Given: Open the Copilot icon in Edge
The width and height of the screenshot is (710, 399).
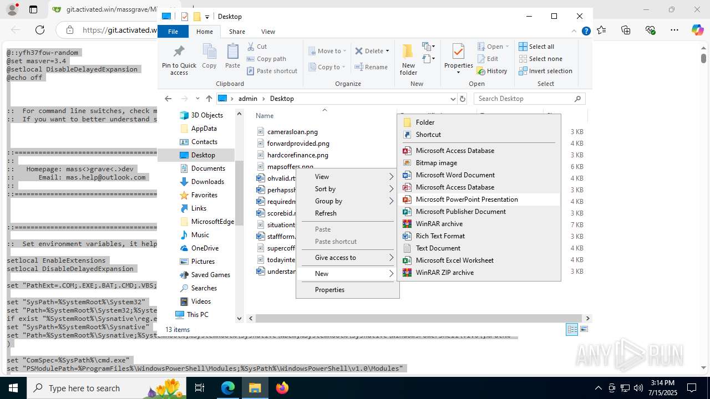Looking at the screenshot, I should click(x=697, y=30).
